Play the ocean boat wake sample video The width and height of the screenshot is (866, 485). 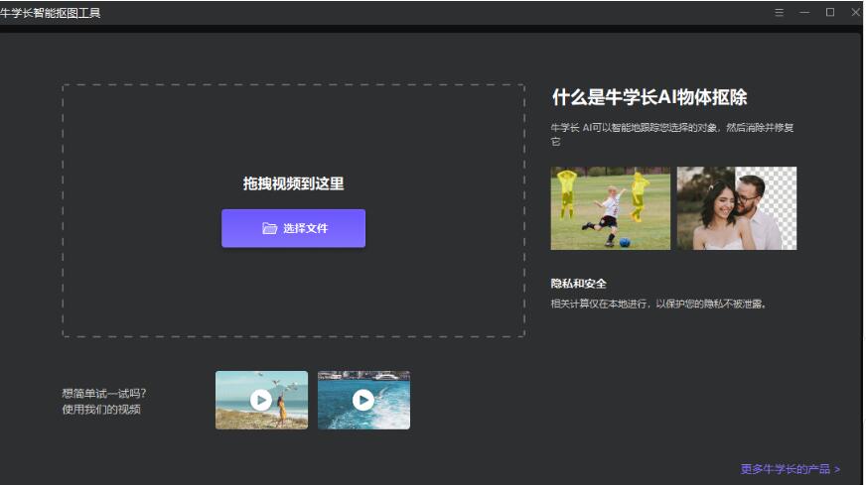(363, 400)
